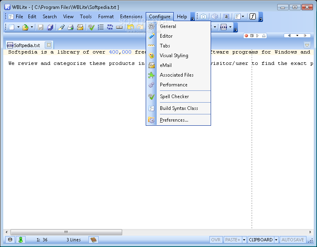
Task: Click the red record macro button
Action: pos(246,36)
